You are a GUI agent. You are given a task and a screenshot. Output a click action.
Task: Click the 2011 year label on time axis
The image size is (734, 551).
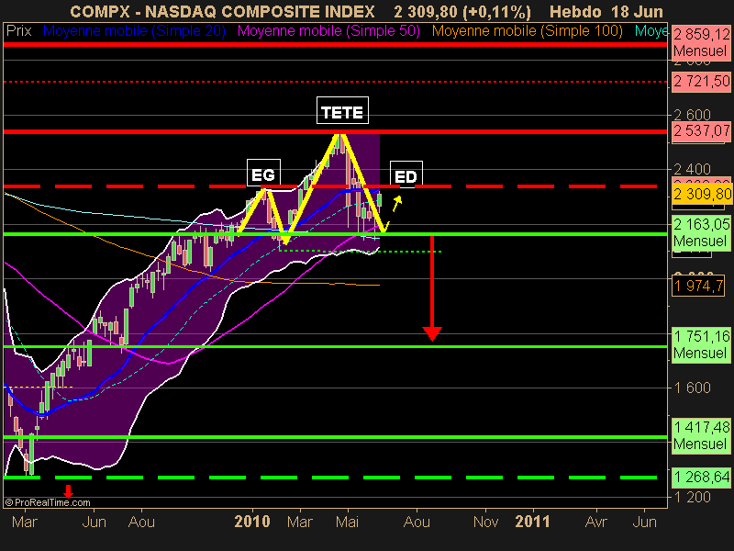533,522
